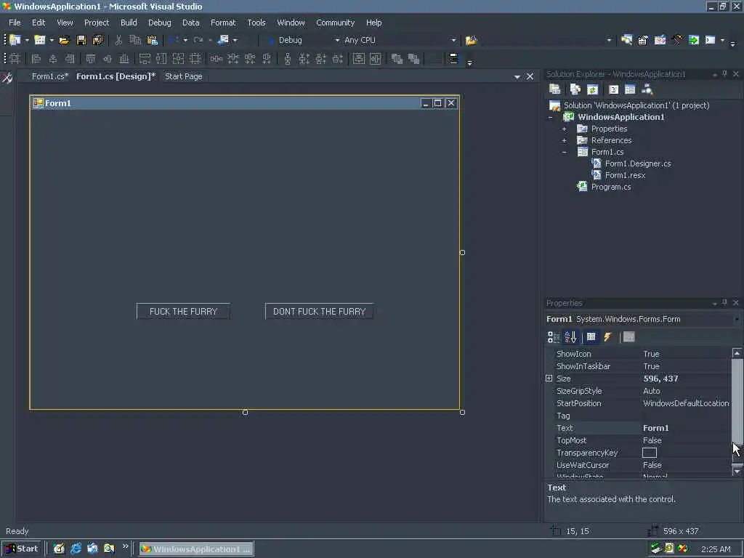Expand the Size property
Screen dimensions: 744x558
(549, 378)
